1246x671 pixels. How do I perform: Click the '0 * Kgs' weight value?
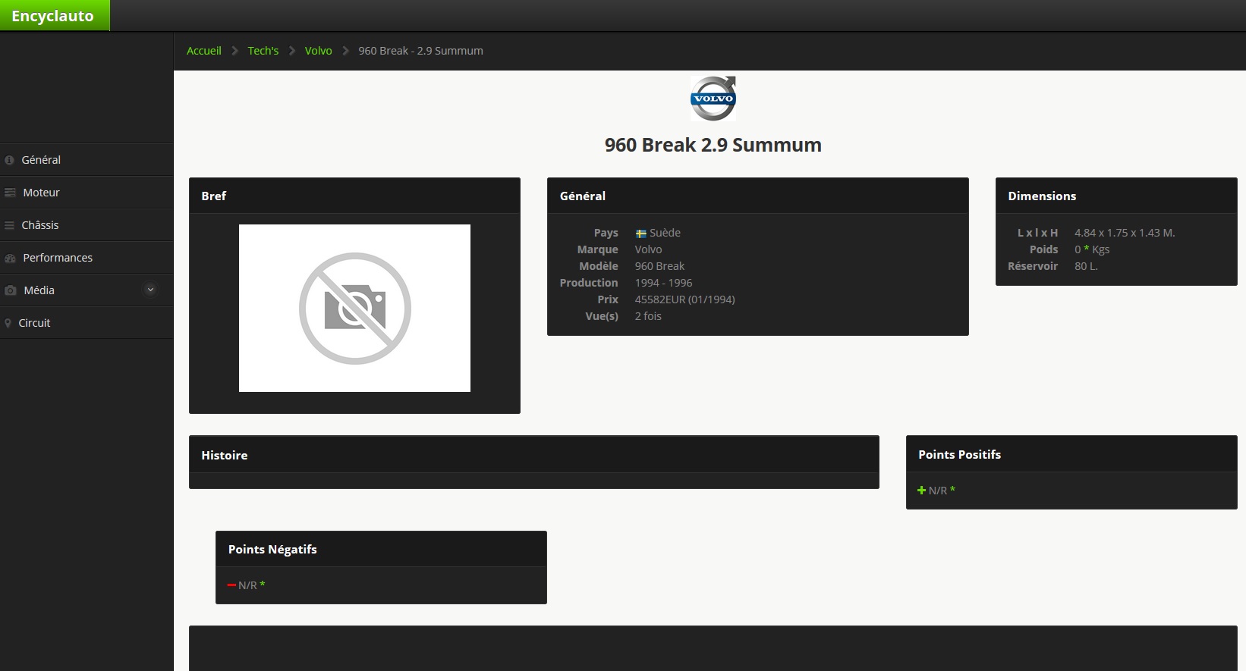(1092, 249)
